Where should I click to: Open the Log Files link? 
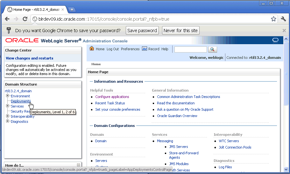tap(225, 167)
